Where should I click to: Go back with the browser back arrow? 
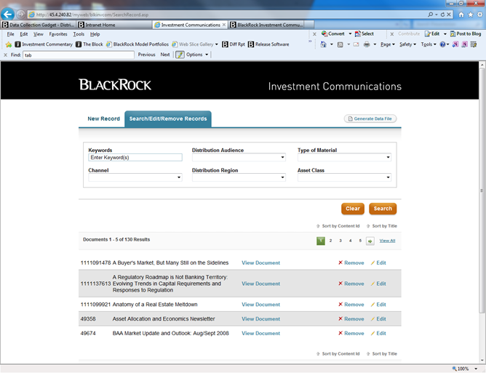point(8,14)
